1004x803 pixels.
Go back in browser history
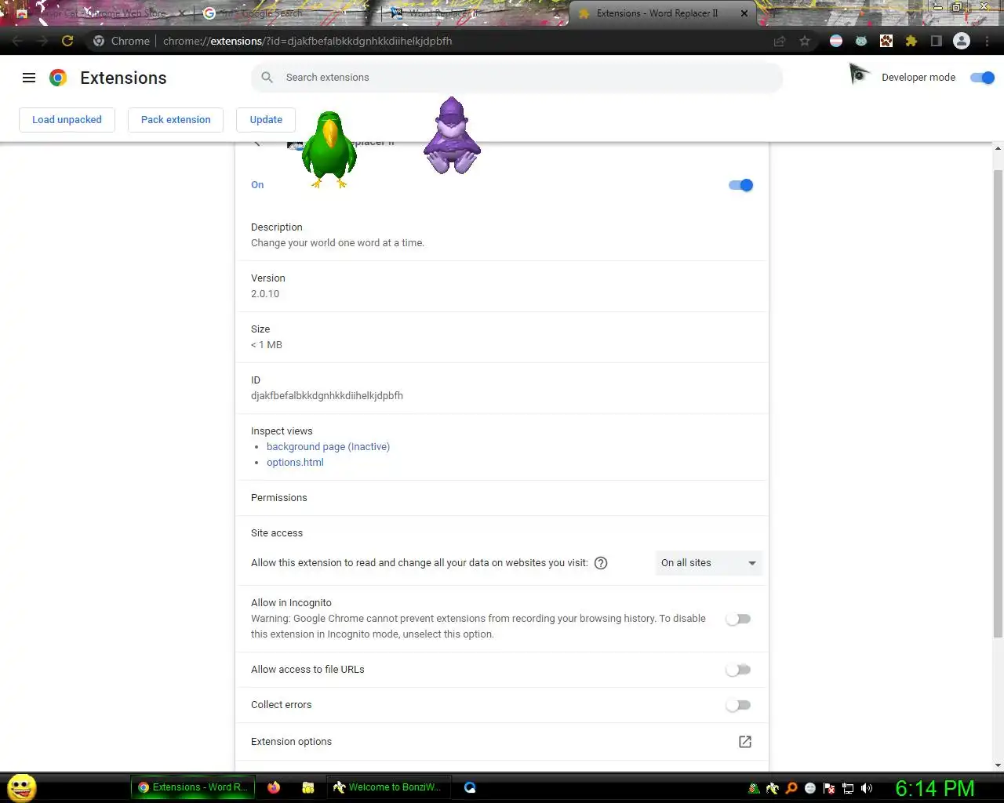point(17,41)
